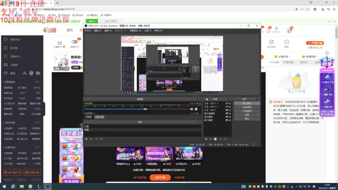This screenshot has height=190, width=338.
Task: Toggle visibility of third 文本 (GDI+) source
Action: point(227,110)
